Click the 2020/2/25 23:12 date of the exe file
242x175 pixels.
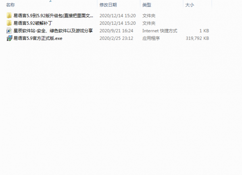click(x=117, y=38)
